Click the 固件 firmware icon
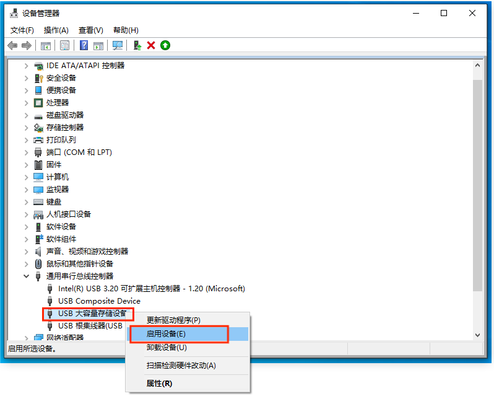 click(x=38, y=165)
